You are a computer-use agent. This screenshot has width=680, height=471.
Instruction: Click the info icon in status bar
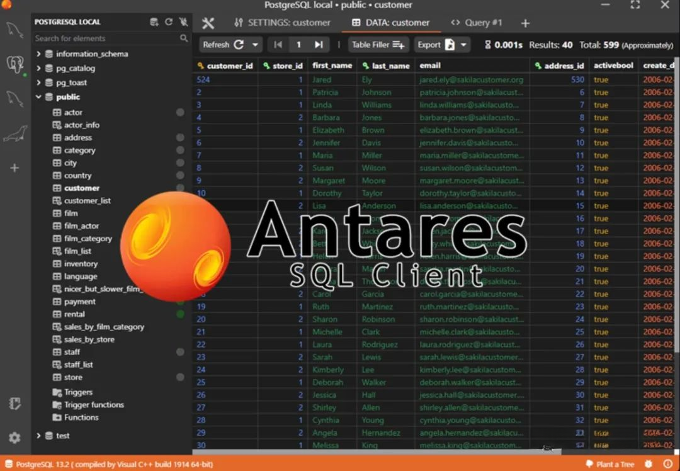coord(668,463)
